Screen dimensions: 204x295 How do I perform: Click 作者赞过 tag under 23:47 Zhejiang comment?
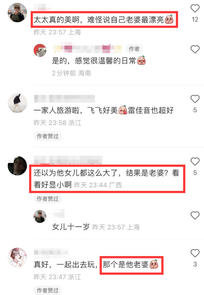[47, 290]
